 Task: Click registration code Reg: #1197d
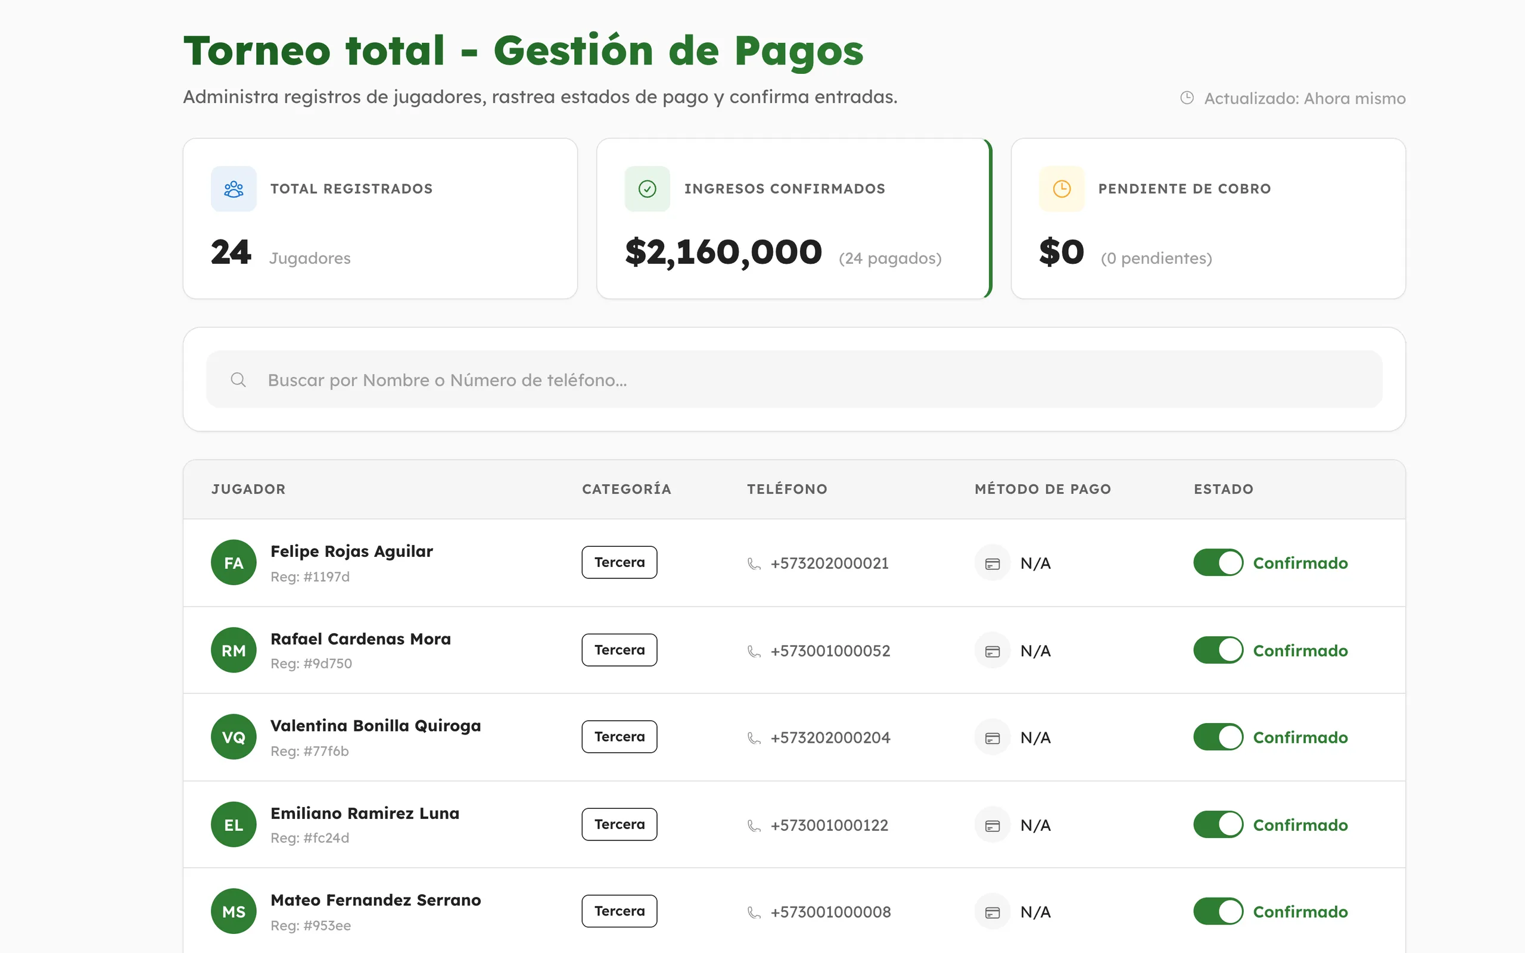(x=310, y=577)
